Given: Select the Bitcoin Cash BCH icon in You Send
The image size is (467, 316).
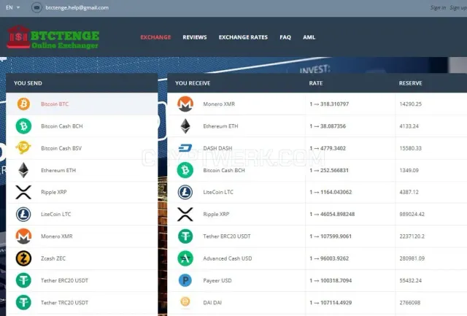Looking at the screenshot, I should (x=23, y=126).
